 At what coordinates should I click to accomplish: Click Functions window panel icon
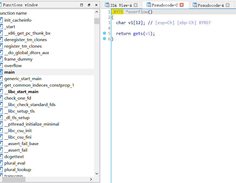[1, 5]
